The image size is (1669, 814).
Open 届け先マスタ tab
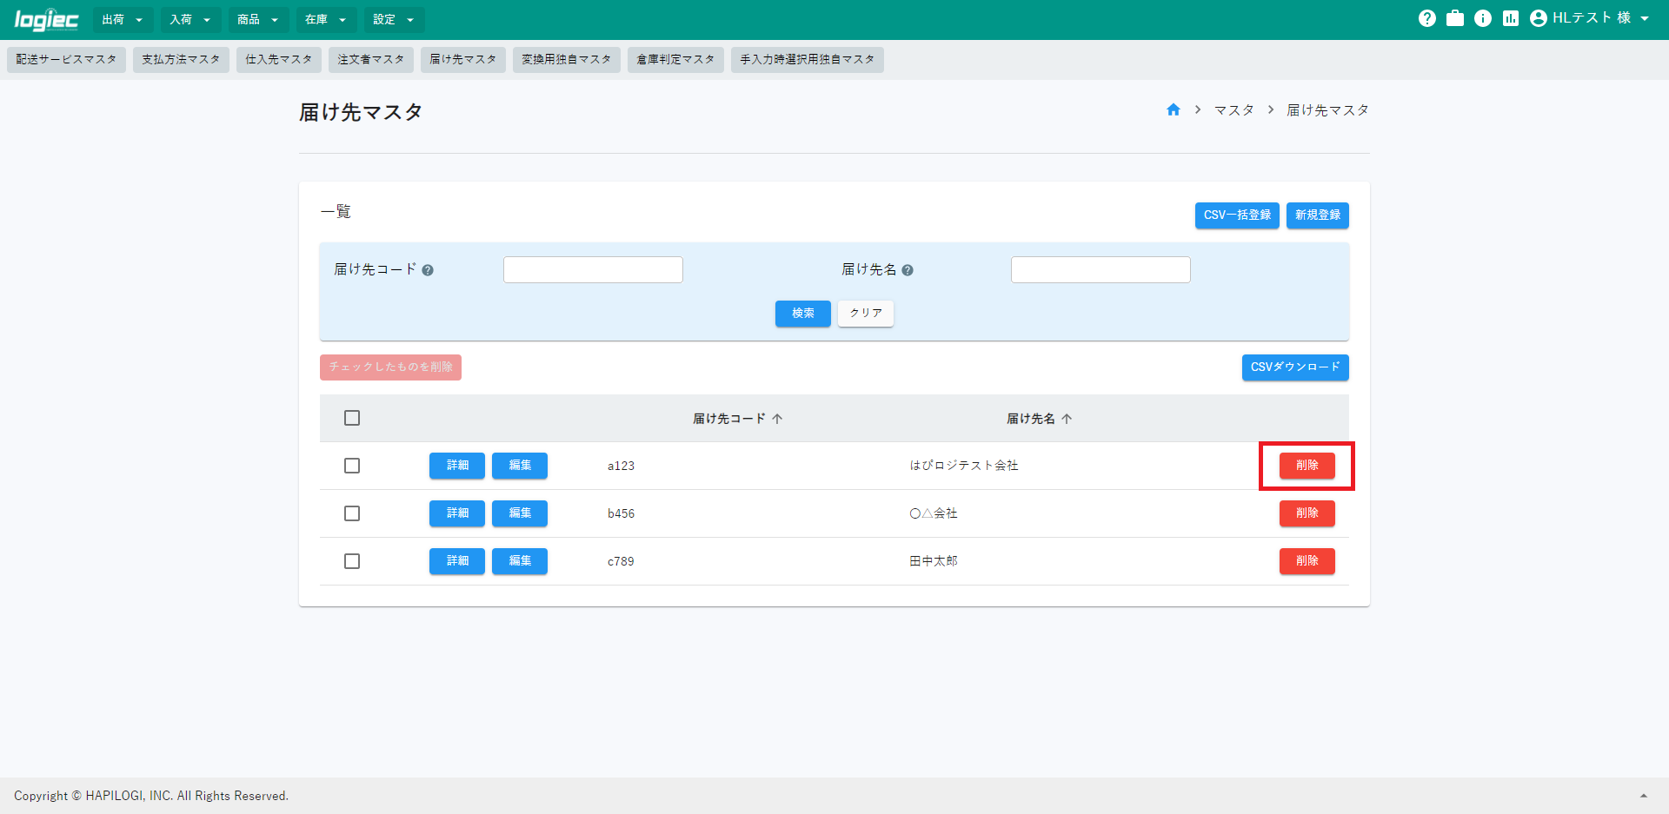point(463,59)
